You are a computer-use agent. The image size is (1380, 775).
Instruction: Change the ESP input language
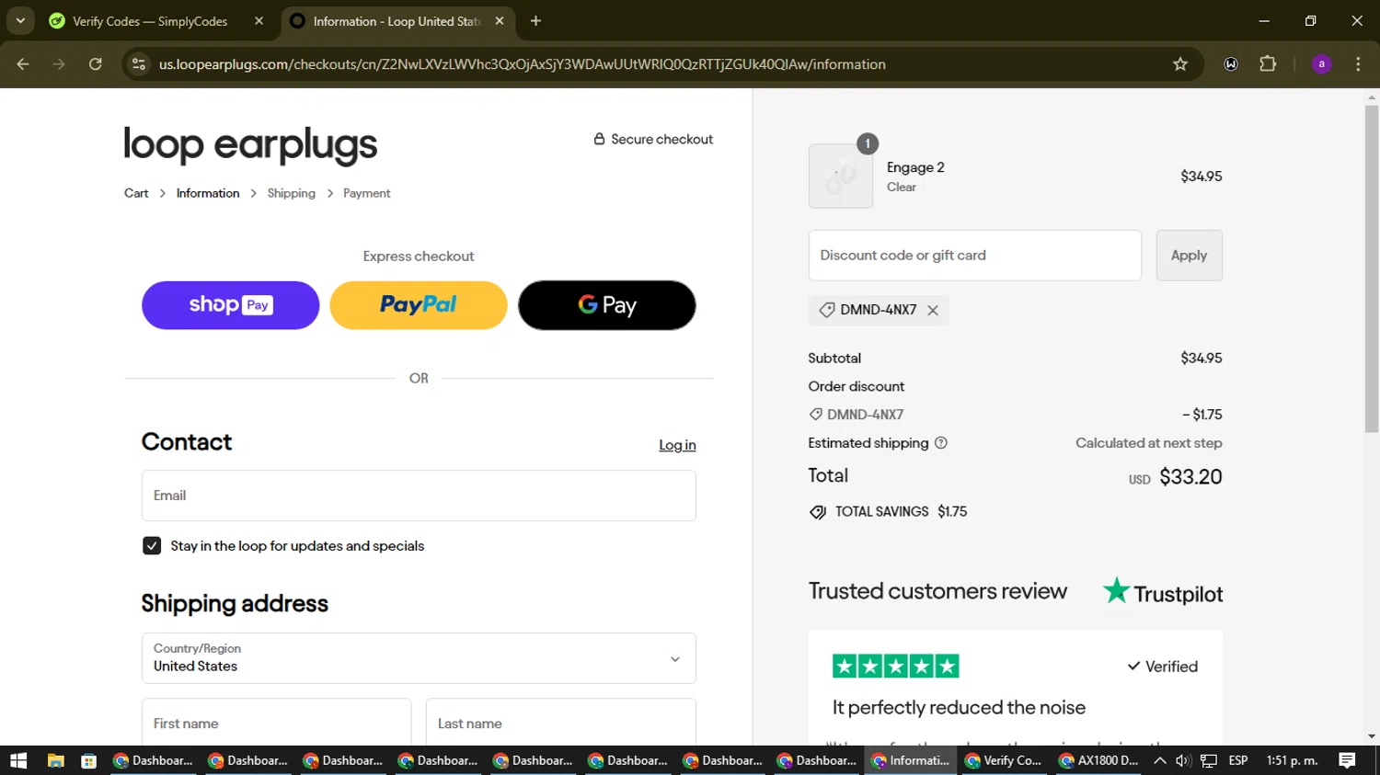(1238, 760)
